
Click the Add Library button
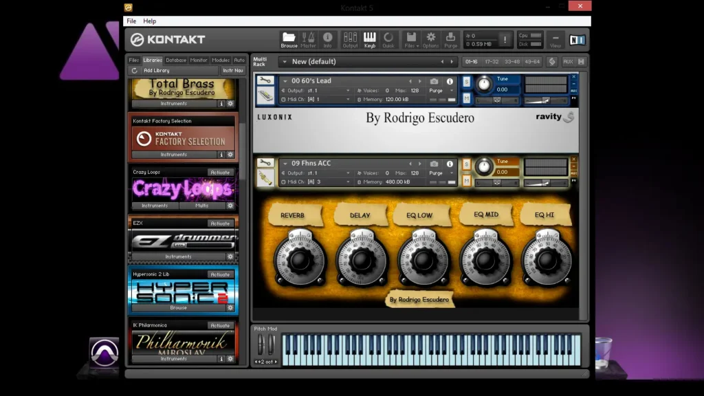157,70
